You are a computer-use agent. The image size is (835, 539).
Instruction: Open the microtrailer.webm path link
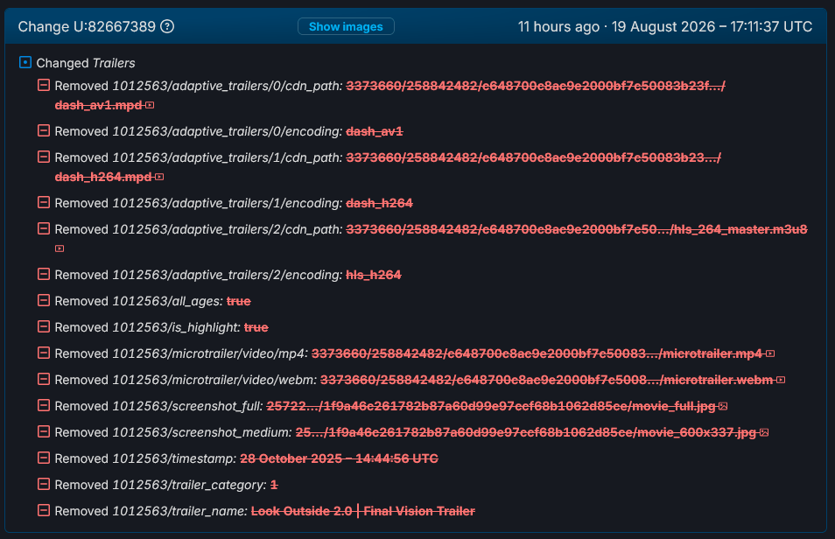coord(546,380)
